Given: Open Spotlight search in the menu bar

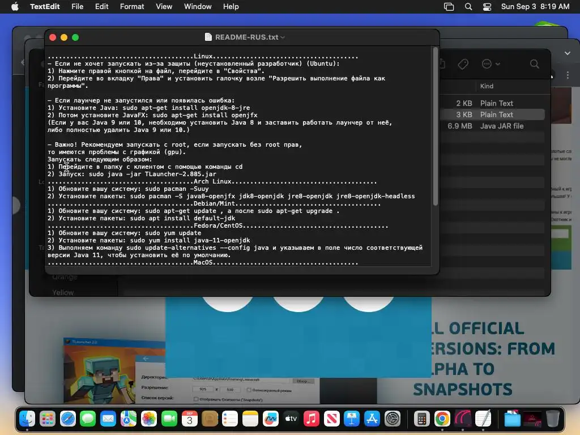Looking at the screenshot, I should pyautogui.click(x=468, y=7).
